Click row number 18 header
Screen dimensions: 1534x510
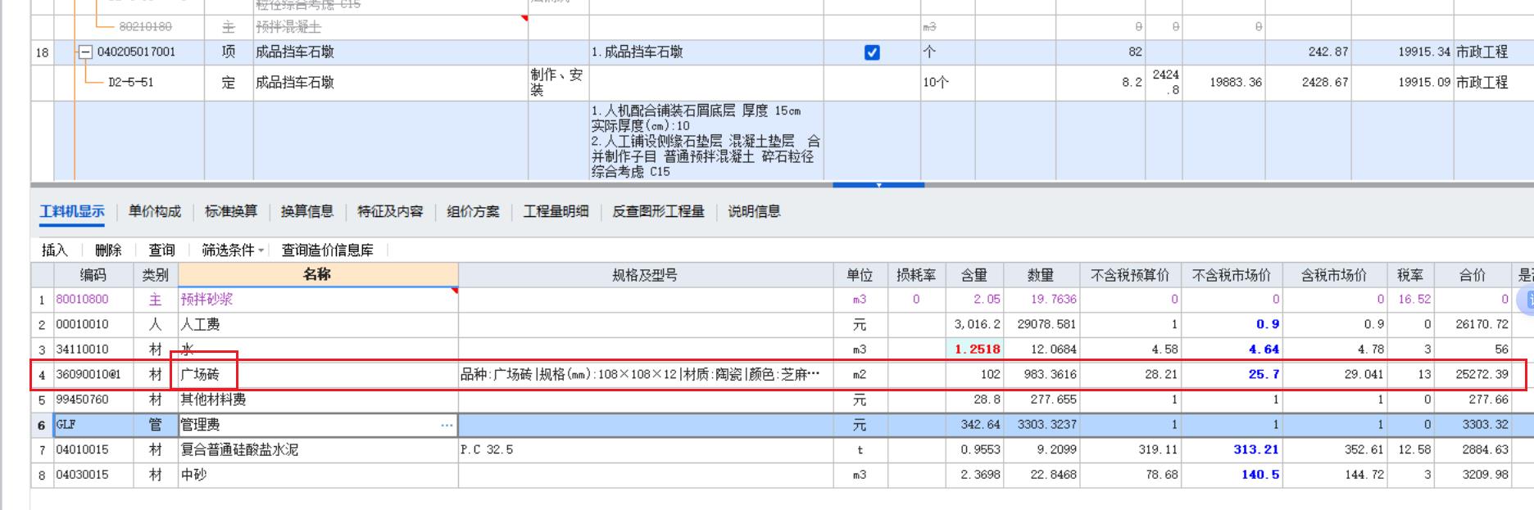pos(42,52)
